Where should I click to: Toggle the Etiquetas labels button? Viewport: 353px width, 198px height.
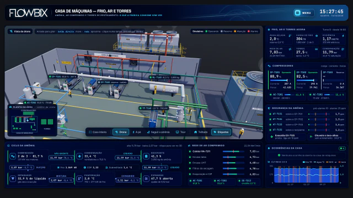221,132
